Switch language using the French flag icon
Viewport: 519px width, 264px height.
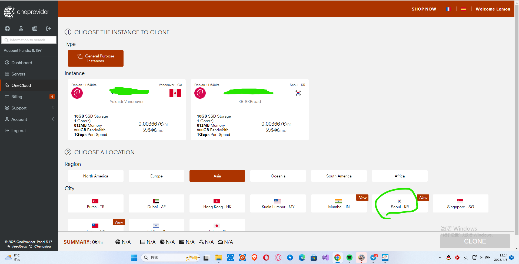click(448, 9)
